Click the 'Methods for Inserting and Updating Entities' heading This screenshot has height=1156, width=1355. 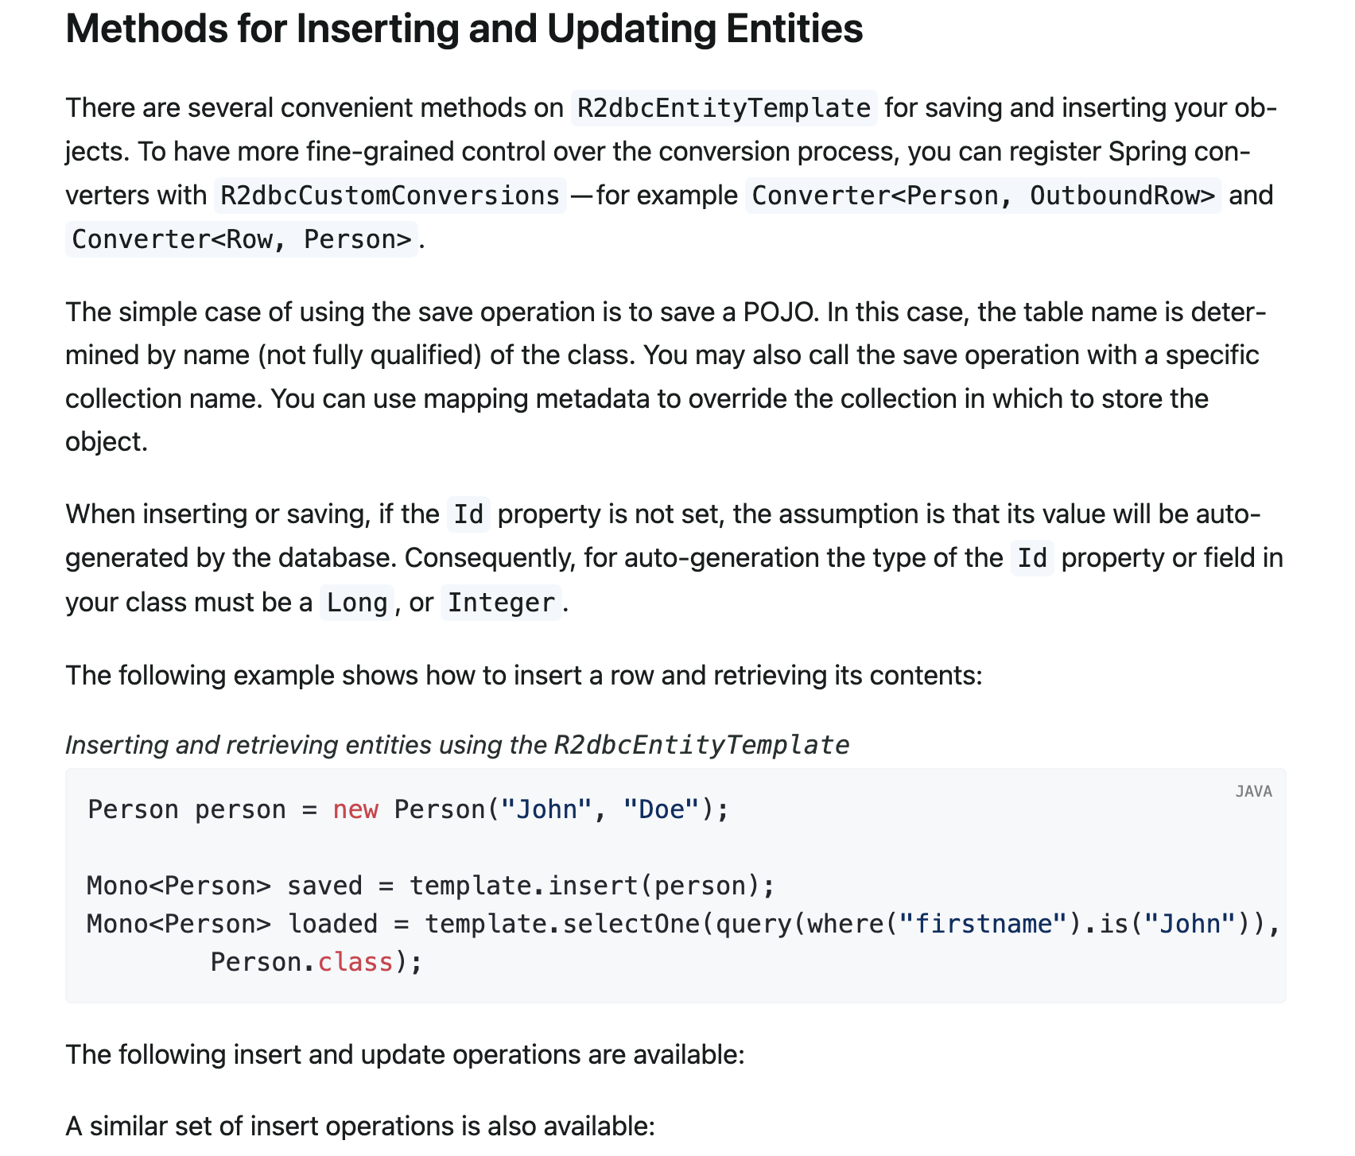pos(464,29)
